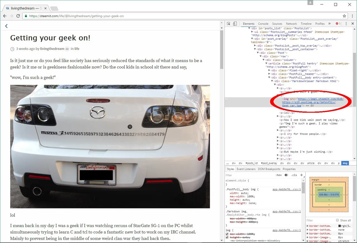Collapse the div id="posts_list" node
The image size is (357, 243).
[x=249, y=28]
